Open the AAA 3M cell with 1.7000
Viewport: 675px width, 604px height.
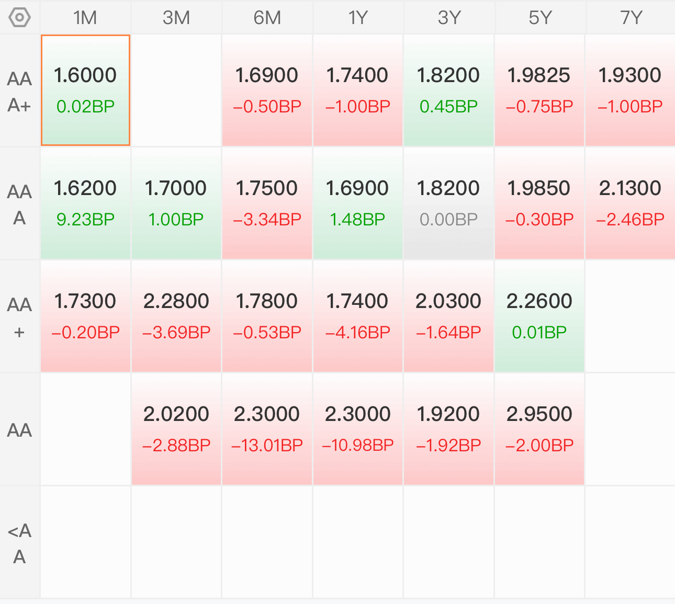click(x=176, y=203)
